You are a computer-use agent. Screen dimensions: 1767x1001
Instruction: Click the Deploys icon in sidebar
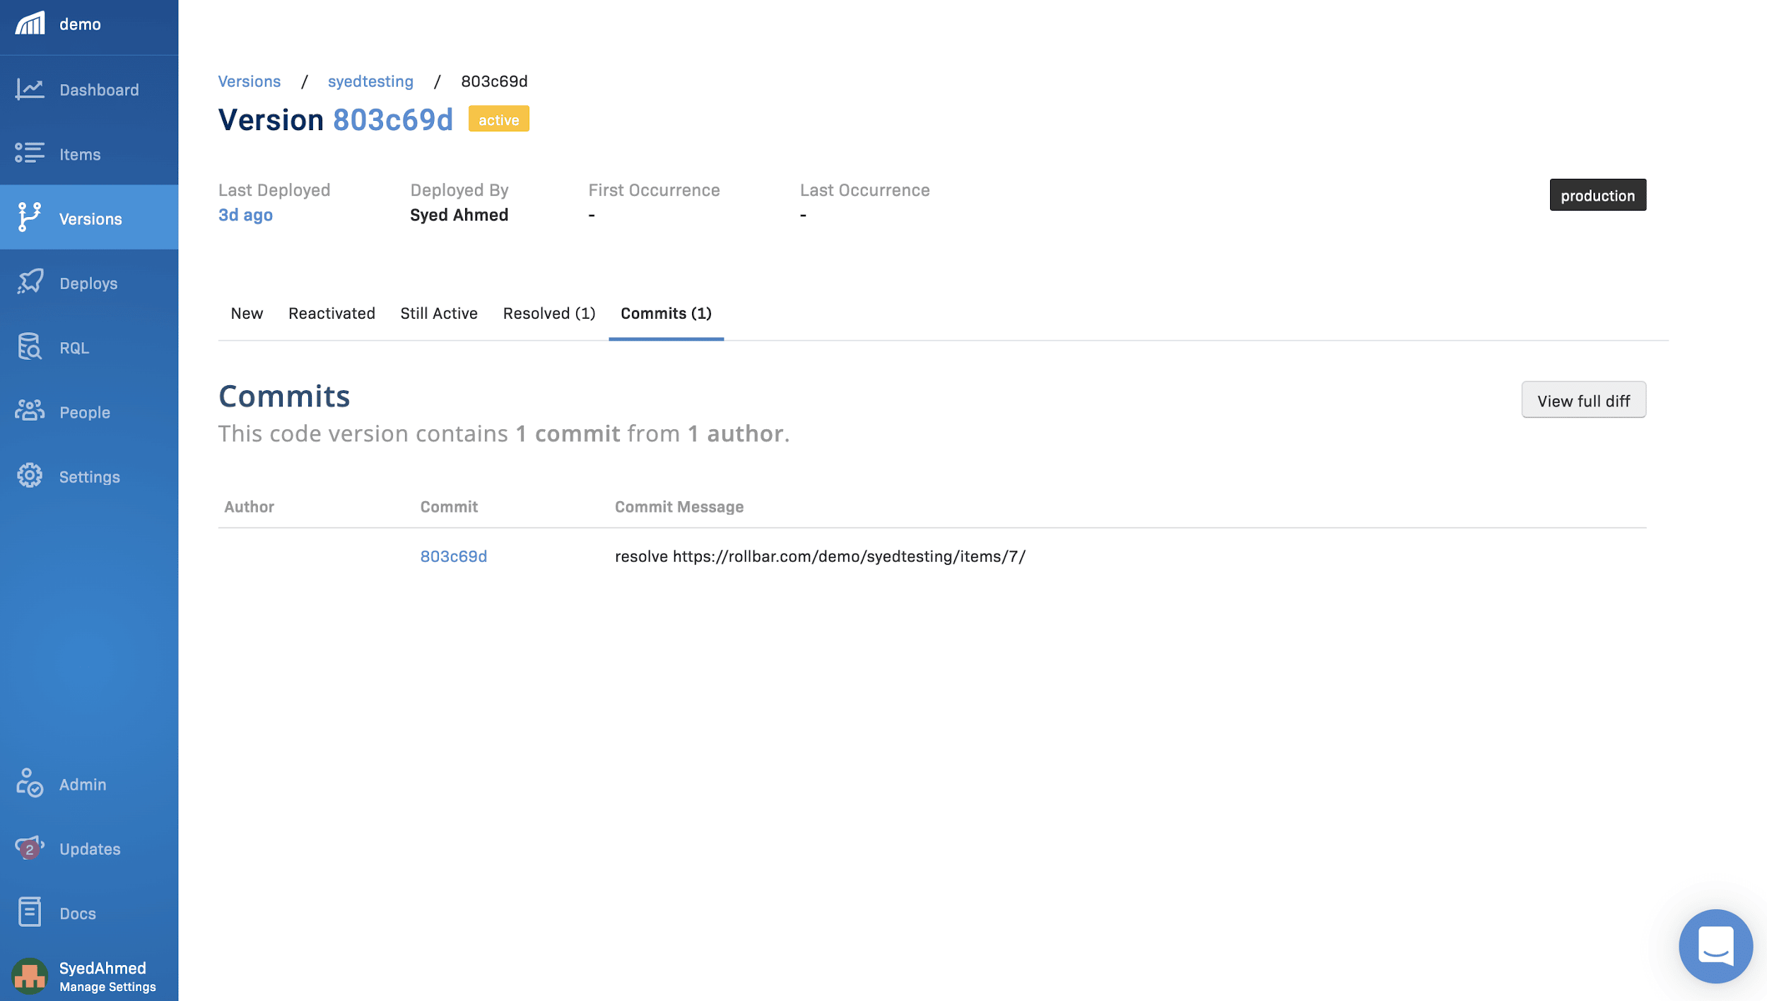pyautogui.click(x=29, y=281)
